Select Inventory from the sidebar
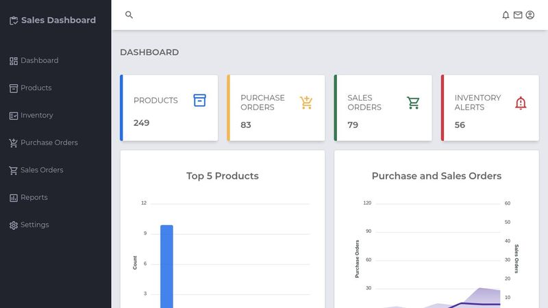The width and height of the screenshot is (548, 308). pos(36,115)
